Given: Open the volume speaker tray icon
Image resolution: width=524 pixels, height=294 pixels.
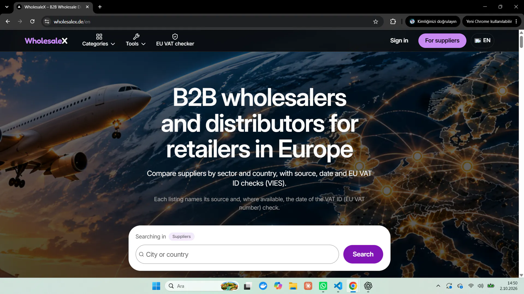Looking at the screenshot, I should click(x=481, y=286).
